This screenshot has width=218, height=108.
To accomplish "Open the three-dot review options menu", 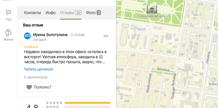I will (x=106, y=36).
